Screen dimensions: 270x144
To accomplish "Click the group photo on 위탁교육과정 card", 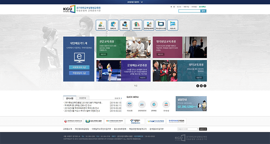I will (x=165, y=71).
